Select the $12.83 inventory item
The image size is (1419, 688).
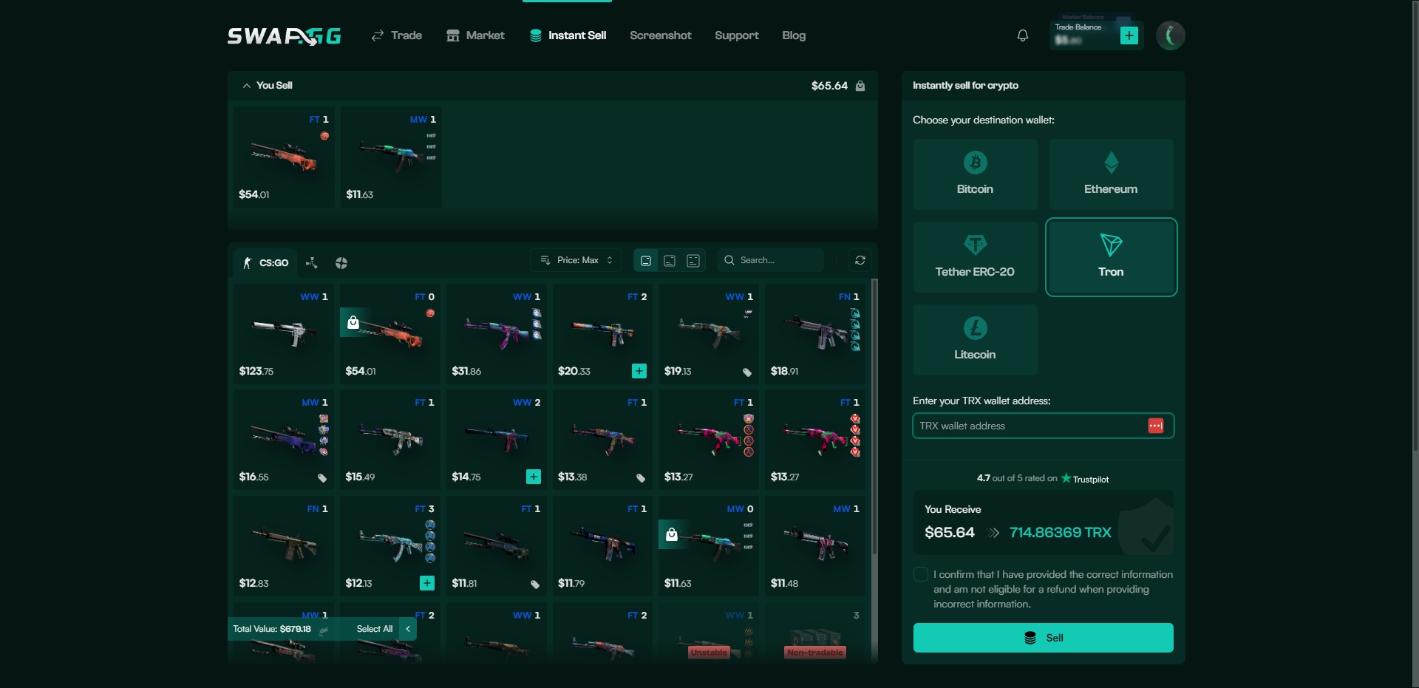tap(285, 546)
